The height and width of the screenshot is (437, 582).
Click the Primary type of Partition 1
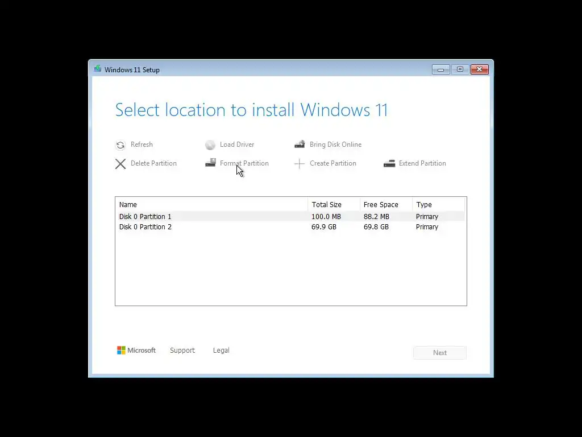tap(427, 217)
